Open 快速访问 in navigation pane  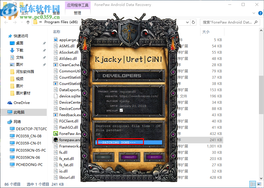(21, 36)
